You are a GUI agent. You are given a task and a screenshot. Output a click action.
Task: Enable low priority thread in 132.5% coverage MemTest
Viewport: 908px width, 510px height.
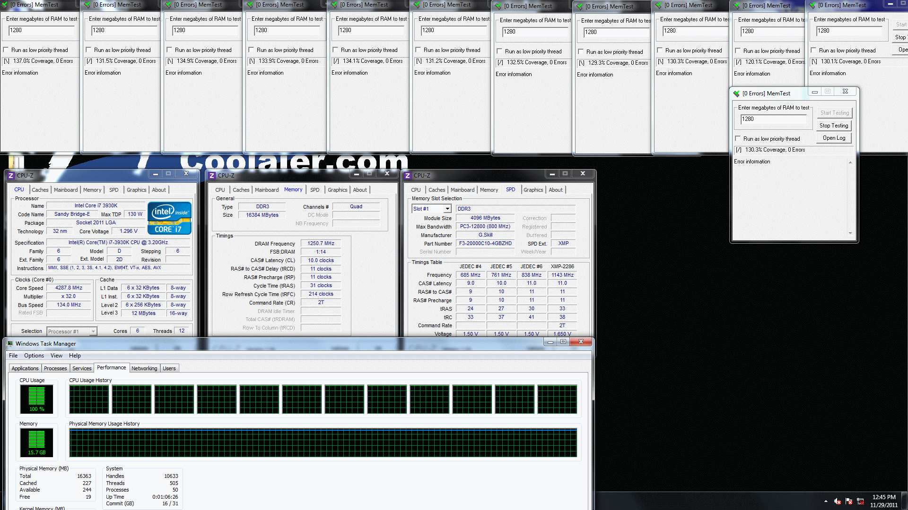coord(499,51)
